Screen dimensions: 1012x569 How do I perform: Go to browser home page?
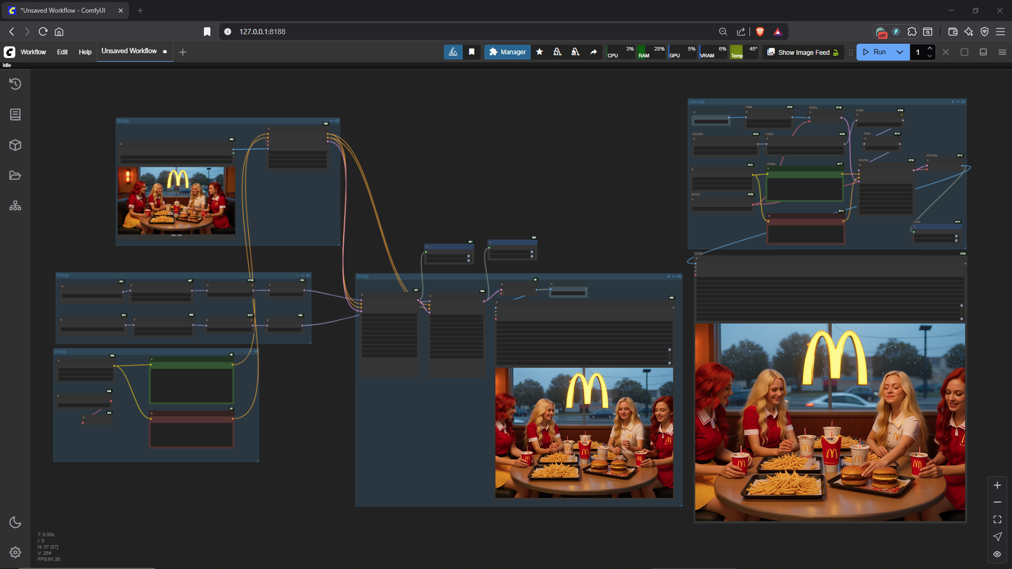[59, 32]
